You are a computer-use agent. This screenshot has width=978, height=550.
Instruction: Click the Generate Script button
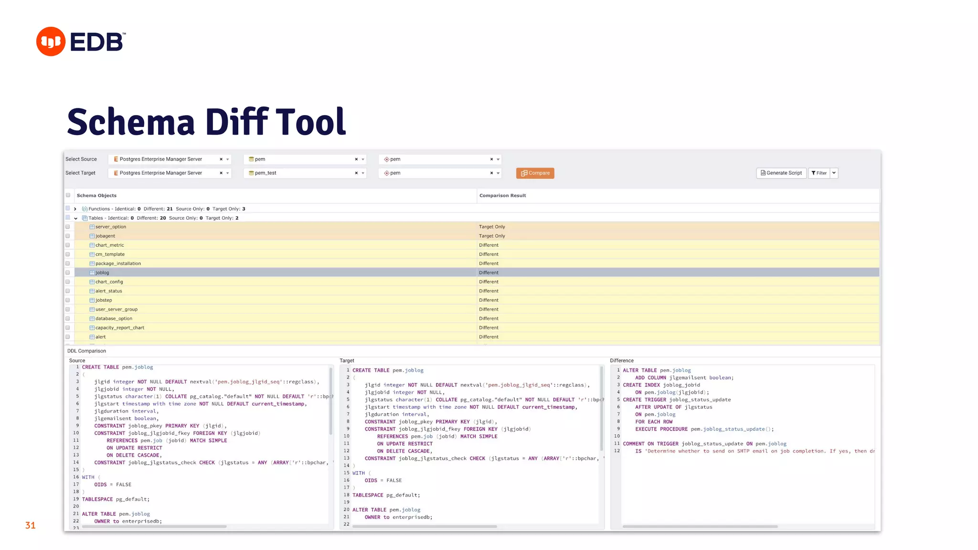[x=781, y=173]
